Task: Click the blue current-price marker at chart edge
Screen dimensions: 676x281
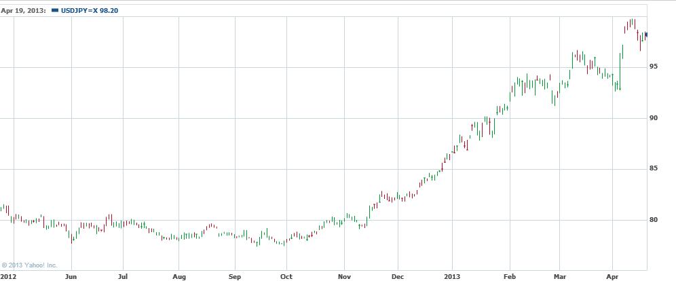Action: 646,35
